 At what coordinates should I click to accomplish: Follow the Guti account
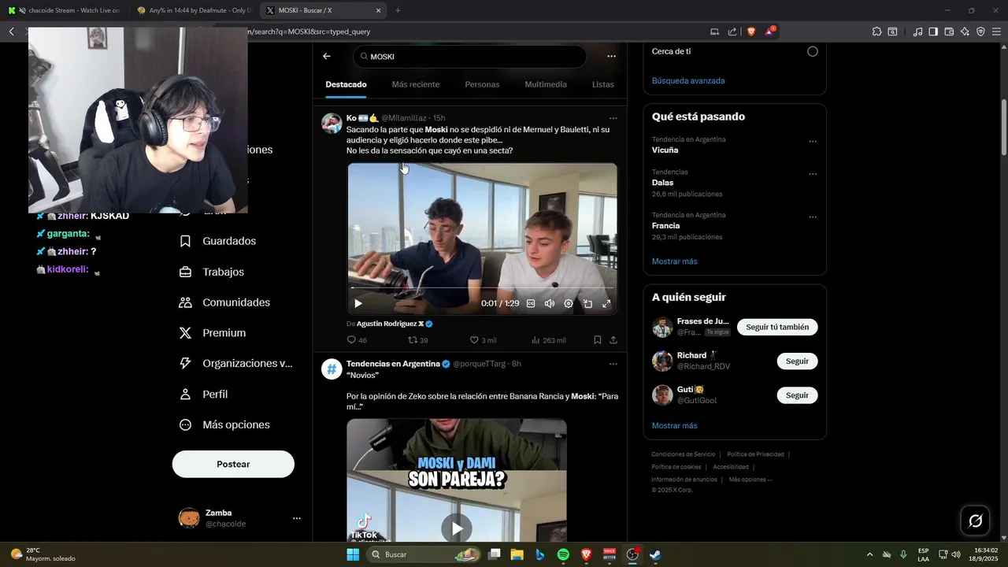pyautogui.click(x=797, y=395)
